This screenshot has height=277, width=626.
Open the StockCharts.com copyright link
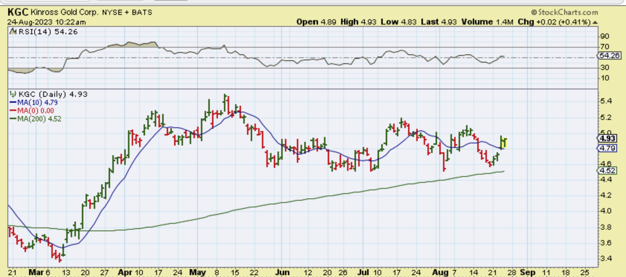click(x=564, y=12)
